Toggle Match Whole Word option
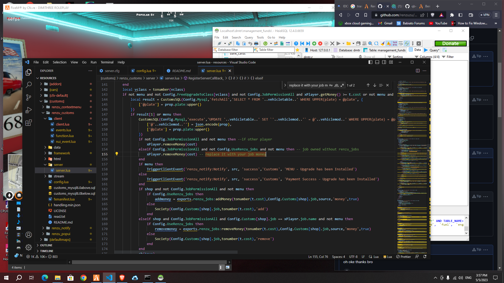504x283 pixels. [x=337, y=85]
